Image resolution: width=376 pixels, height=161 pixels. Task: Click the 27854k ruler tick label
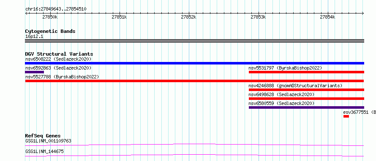327,17
